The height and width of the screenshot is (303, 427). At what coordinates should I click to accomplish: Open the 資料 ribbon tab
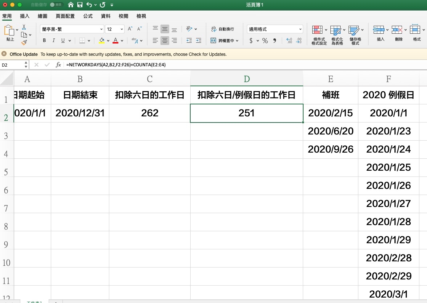click(x=106, y=16)
